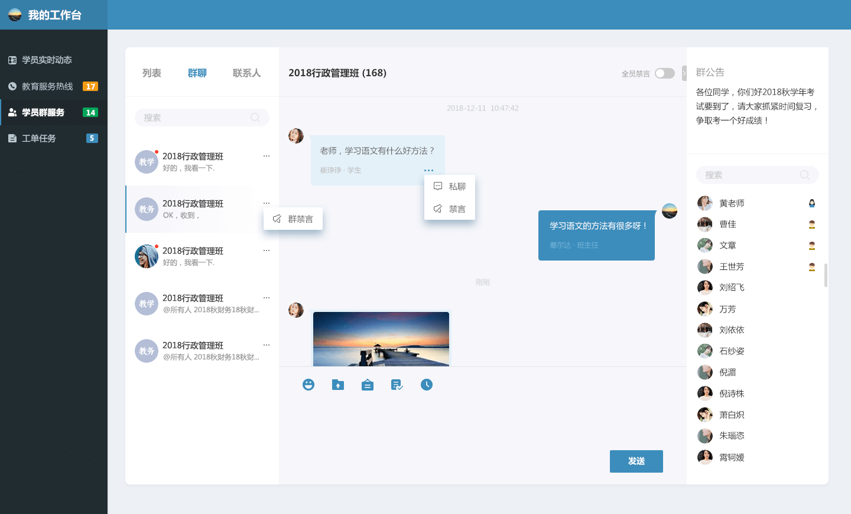Open 教育服务热线 in the sidebar
This screenshot has height=514, width=851.
(x=47, y=86)
